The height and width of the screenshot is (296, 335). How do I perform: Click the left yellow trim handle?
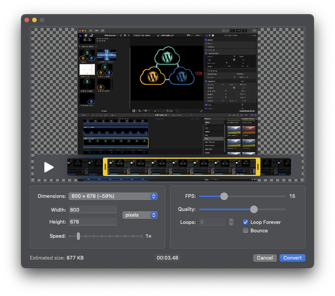click(x=105, y=167)
